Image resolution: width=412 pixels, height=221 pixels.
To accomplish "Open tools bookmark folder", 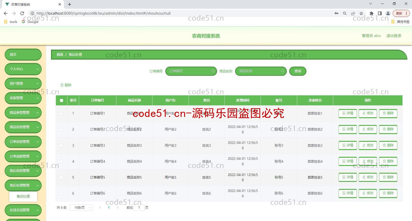I will tap(11, 22).
